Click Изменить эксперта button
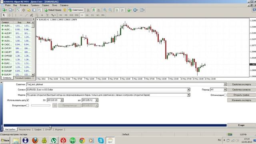The width and height of the screenshot is (256, 144). coord(241,100)
